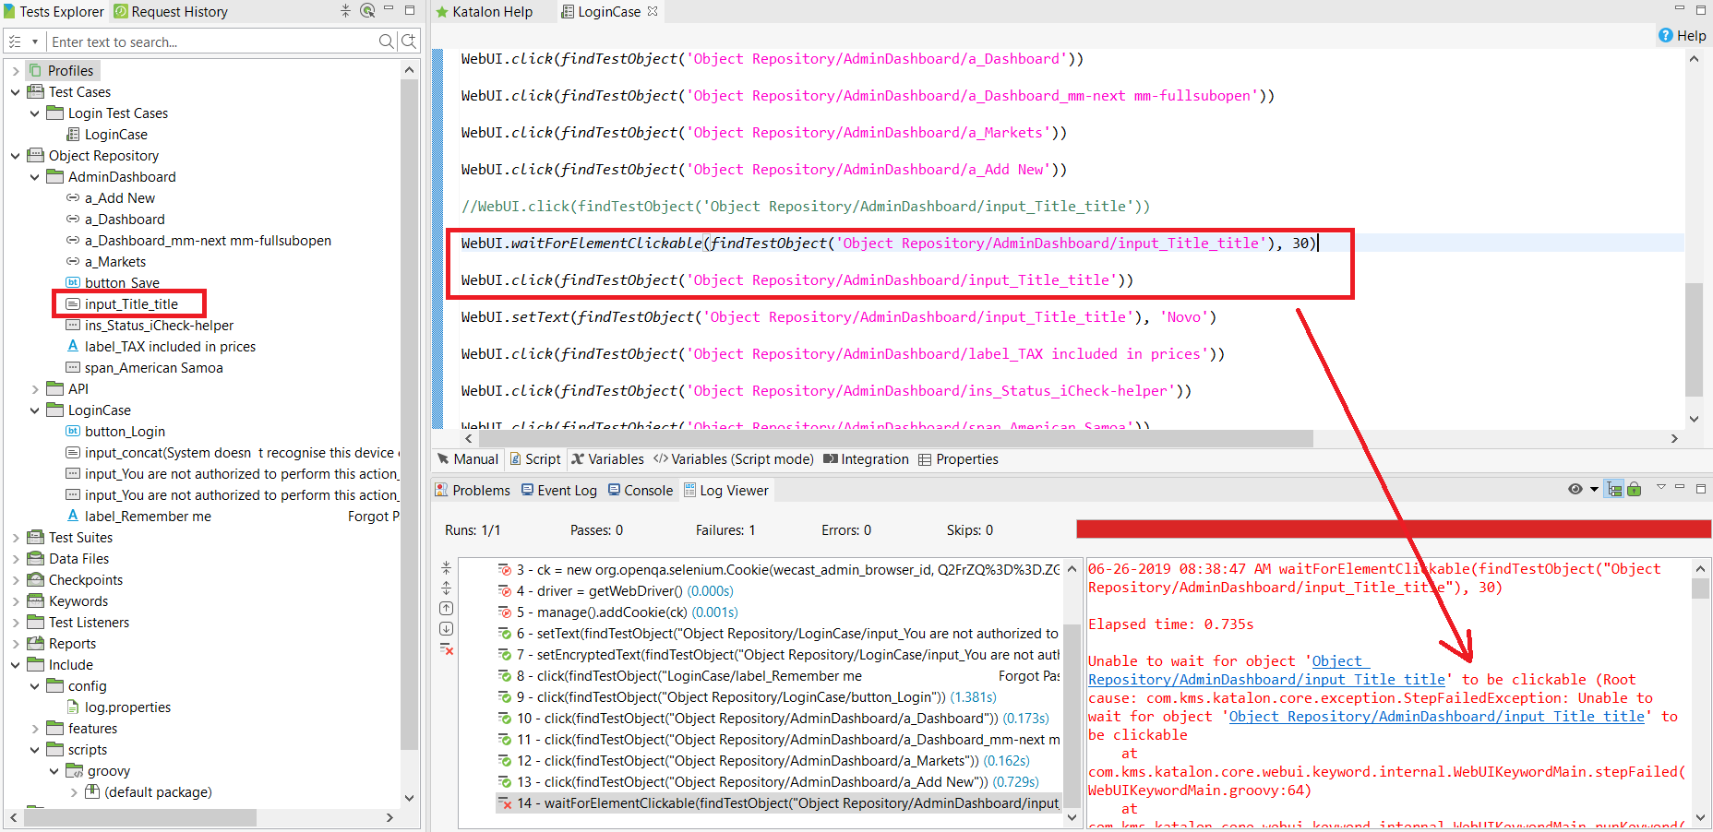Jump to next failed step in Log Viewer

[446, 628]
